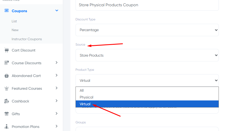Click the Featured Courses crown icon

point(7,88)
